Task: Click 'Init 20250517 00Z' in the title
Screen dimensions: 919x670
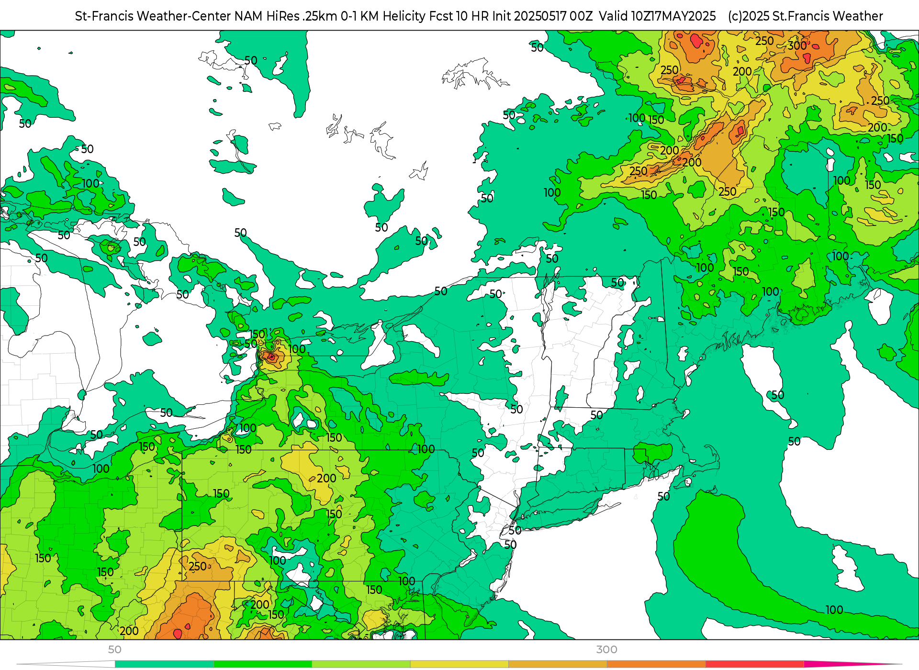Action: tap(542, 16)
